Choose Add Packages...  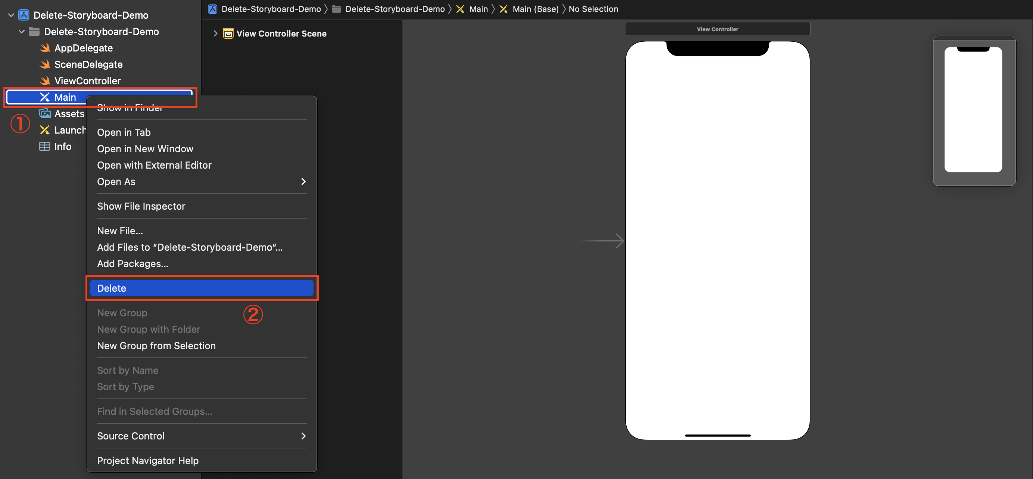tap(202, 264)
